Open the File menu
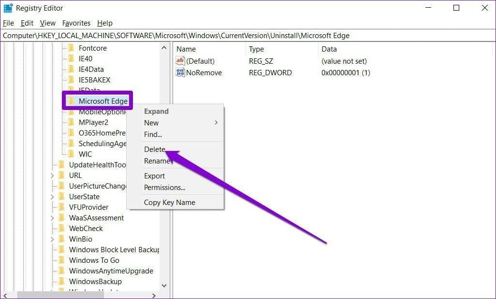Screen dimensions: 496x299 tap(8, 23)
